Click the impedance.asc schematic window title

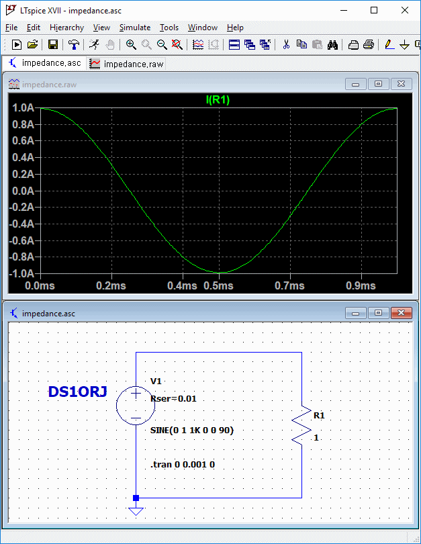[48, 314]
